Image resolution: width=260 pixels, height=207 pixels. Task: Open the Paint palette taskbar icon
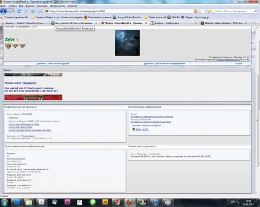168,202
